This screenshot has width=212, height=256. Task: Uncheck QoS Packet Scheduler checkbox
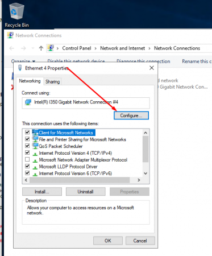click(27, 146)
